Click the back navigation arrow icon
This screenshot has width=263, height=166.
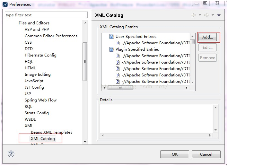click(194, 15)
